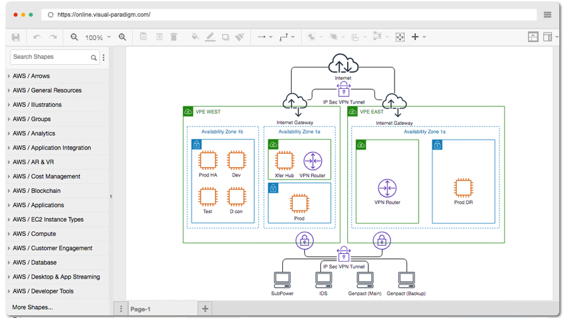
Task: Expand AWS / Arrows category
Action: click(57, 76)
